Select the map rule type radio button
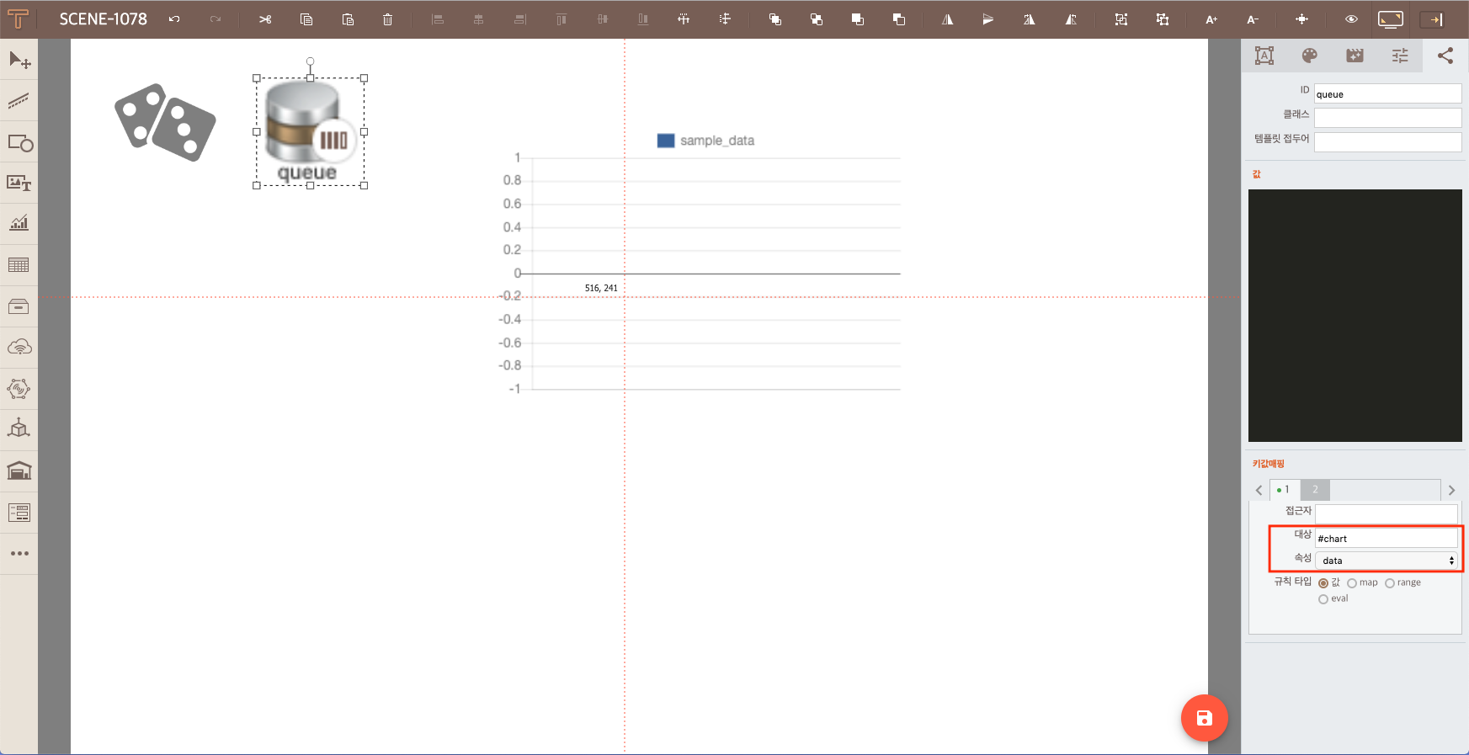Screen dimensions: 1469x755 pos(1352,583)
